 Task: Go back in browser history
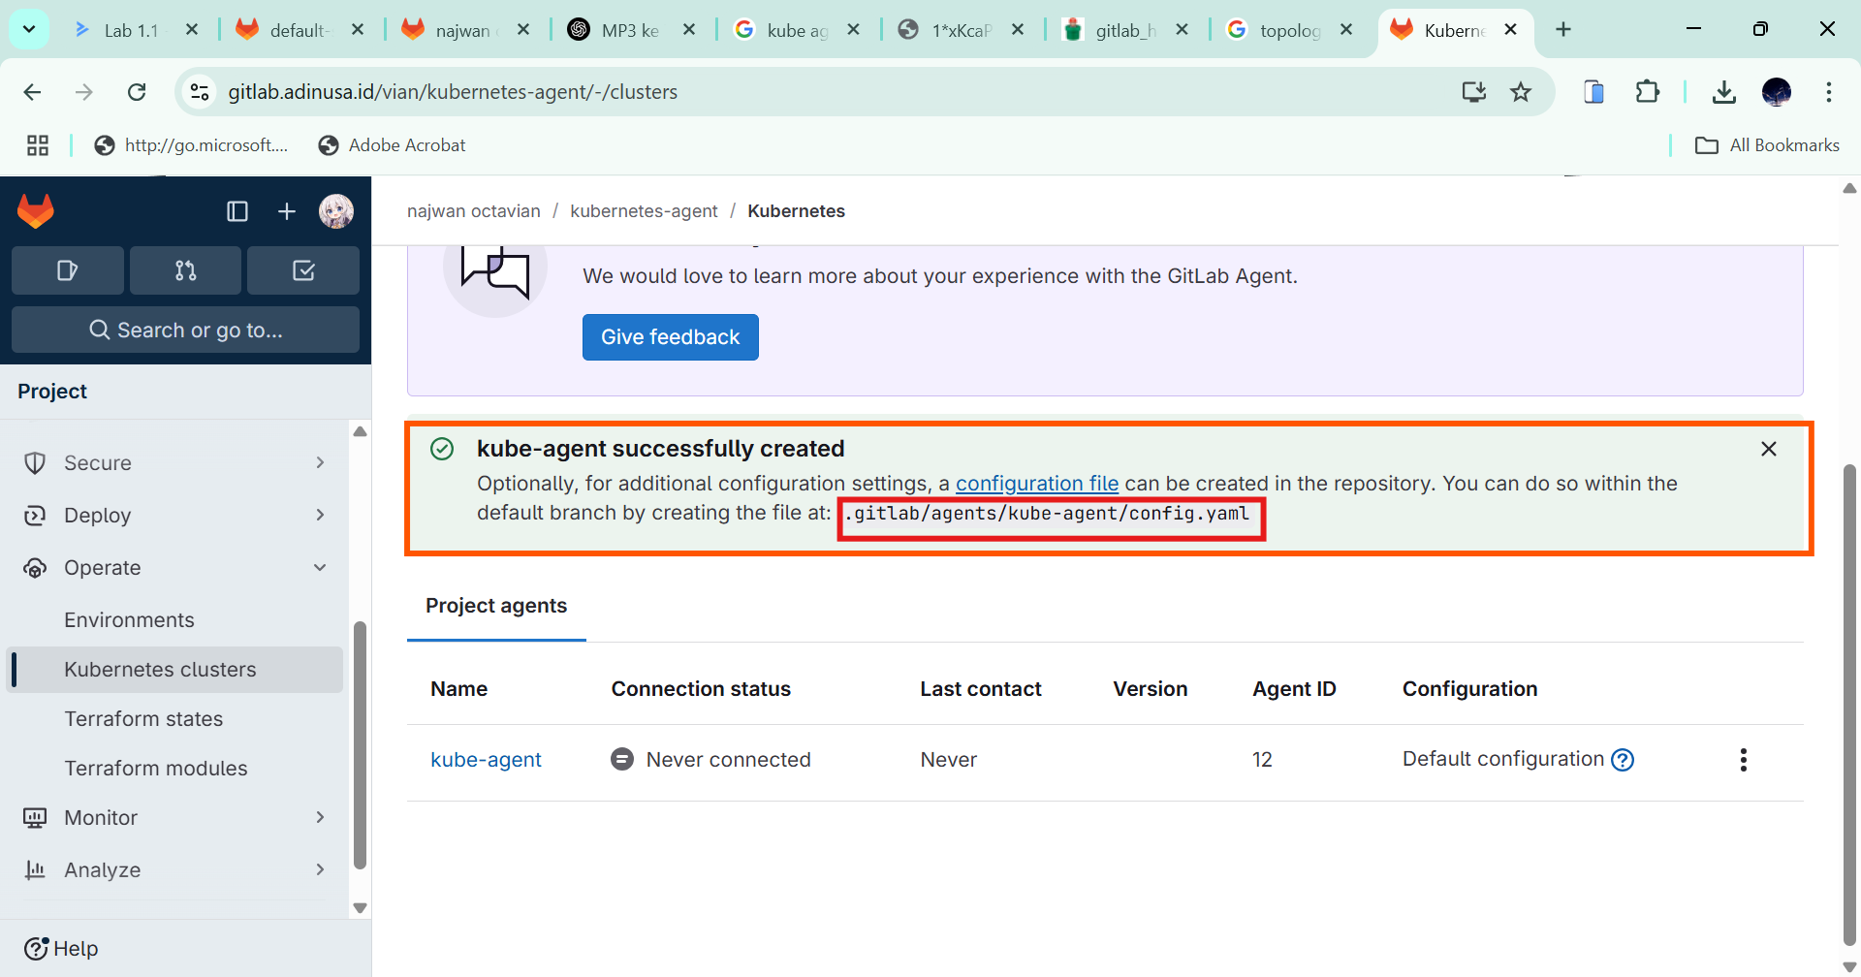click(x=32, y=92)
